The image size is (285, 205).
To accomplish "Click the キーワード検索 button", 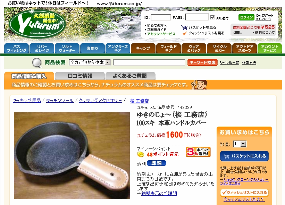I will [x=202, y=62].
